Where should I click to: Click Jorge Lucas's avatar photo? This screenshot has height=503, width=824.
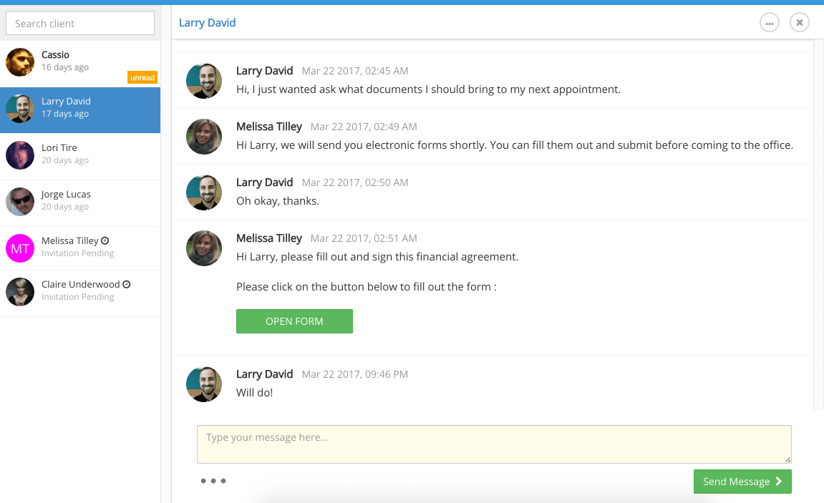click(20, 202)
